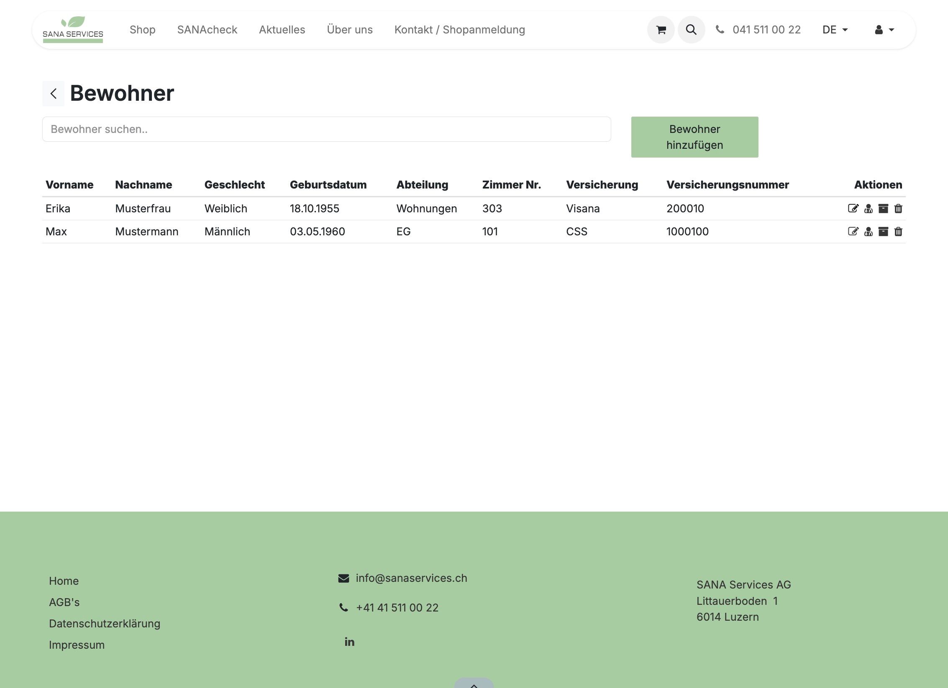Screen dimensions: 948x688
Task: Click the search magnifier icon
Action: [x=691, y=30]
